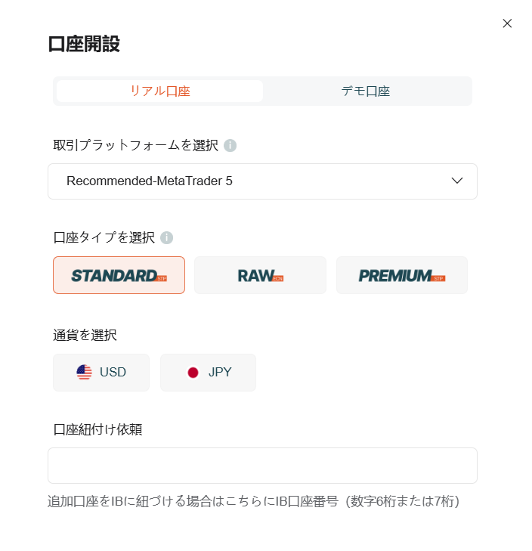Switch to the リアル口座 tab
Screen dimensions: 532x551
click(x=159, y=91)
